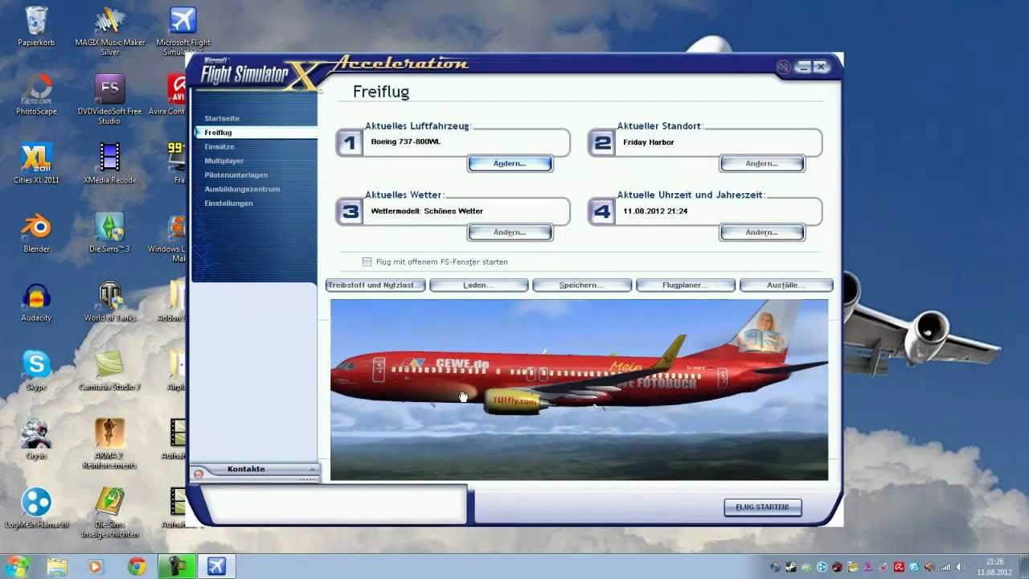Open Ausbildungszentrum in the sidebar
1029x579 pixels.
(x=242, y=189)
